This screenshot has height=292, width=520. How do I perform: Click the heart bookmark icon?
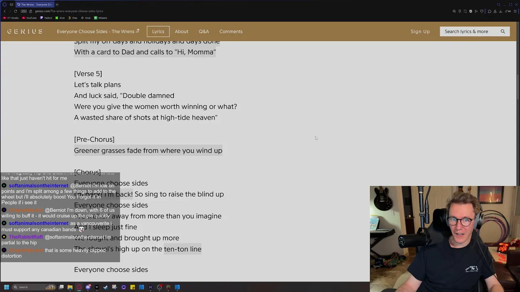(x=482, y=11)
